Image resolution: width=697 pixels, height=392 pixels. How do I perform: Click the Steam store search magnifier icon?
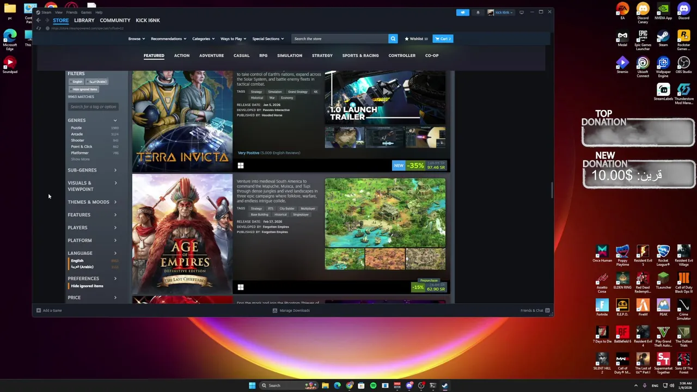pyautogui.click(x=393, y=39)
